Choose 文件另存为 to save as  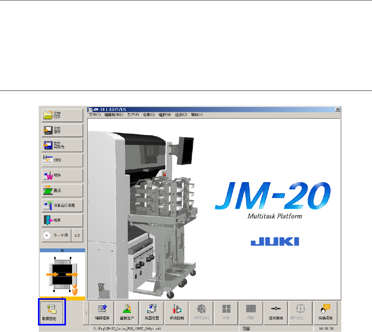(63, 145)
